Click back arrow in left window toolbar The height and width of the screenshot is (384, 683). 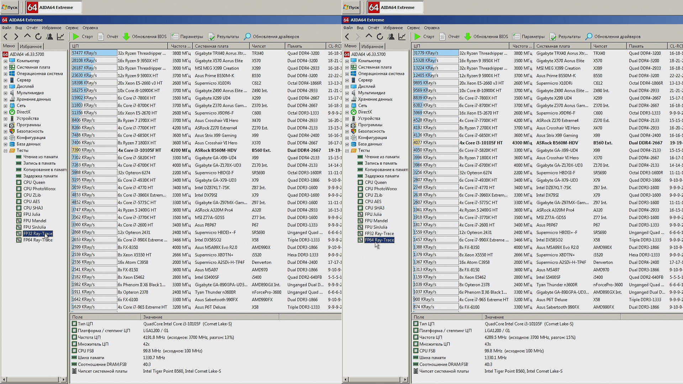click(x=6, y=37)
